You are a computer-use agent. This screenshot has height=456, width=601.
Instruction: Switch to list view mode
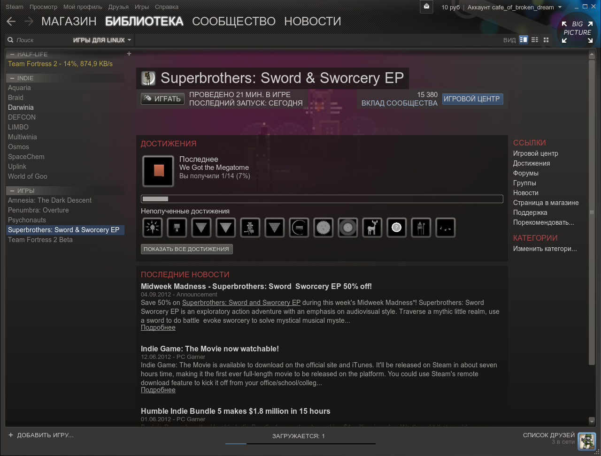[x=535, y=40]
